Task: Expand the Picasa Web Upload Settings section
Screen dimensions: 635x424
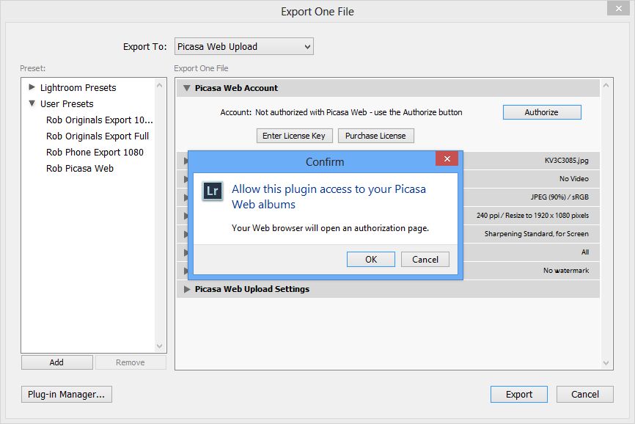Action: pos(186,289)
